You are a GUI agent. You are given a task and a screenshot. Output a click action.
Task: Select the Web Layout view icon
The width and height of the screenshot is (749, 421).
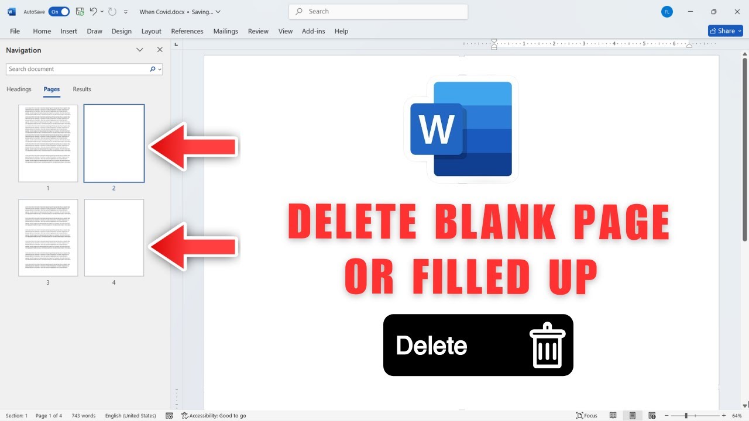651,416
